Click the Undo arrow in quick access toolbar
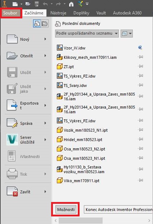The image size is (153, 224). click(x=45, y=4)
